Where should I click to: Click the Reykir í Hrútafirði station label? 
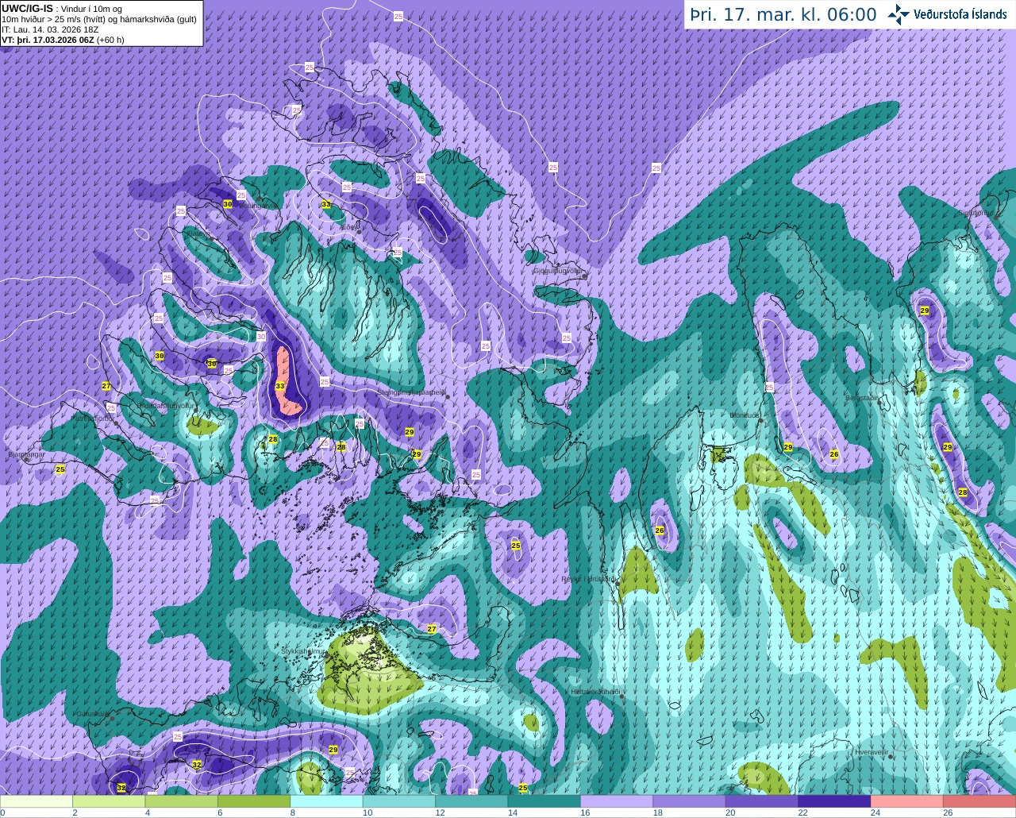coord(588,579)
